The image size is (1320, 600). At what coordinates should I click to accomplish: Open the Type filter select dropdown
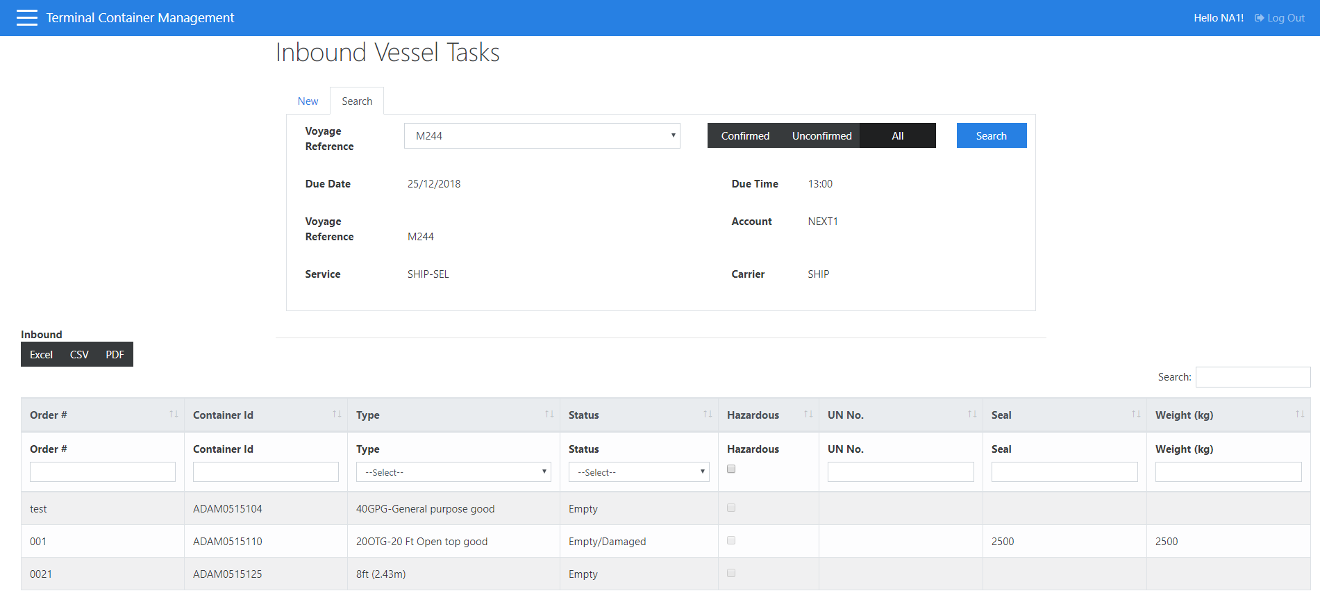click(453, 472)
